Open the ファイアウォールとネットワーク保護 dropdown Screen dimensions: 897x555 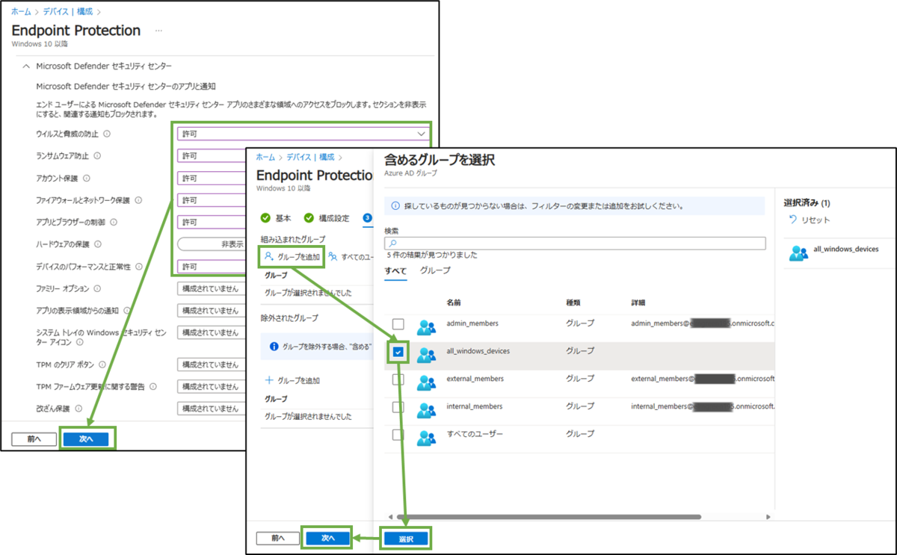tap(212, 200)
